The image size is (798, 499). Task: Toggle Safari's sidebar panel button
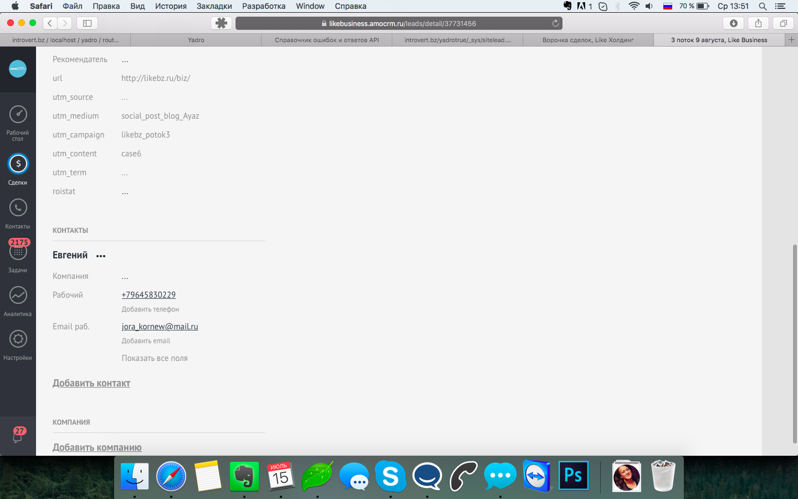tap(87, 23)
